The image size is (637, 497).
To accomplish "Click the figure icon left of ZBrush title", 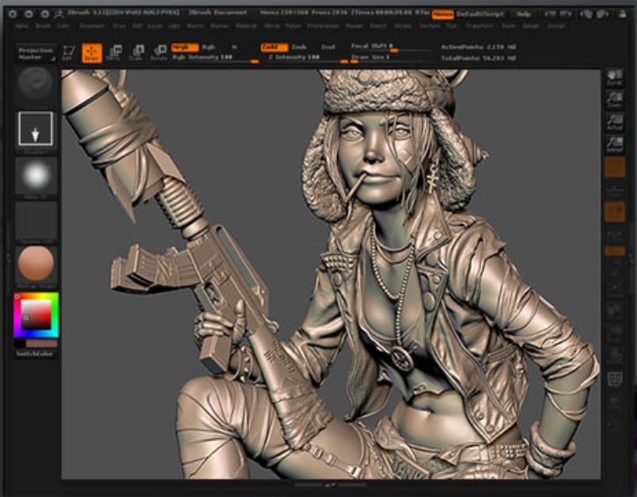I will click(58, 14).
